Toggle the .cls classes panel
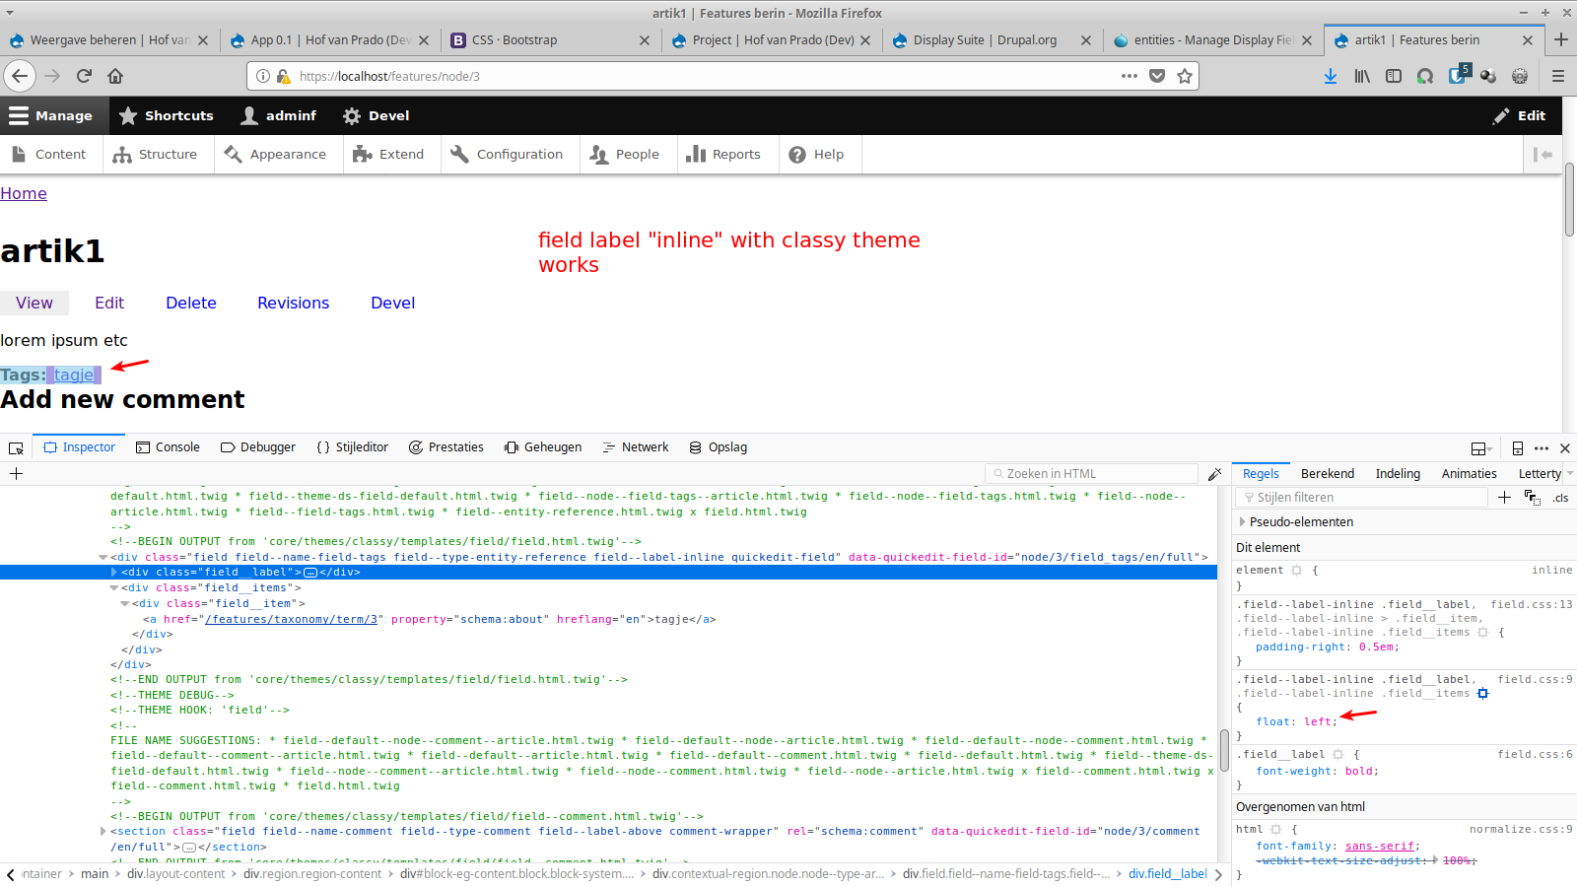1577x887 pixels. [1560, 498]
